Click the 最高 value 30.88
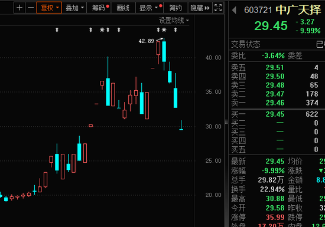Viewport: 325px width, 227px height. pyautogui.click(x=275, y=199)
